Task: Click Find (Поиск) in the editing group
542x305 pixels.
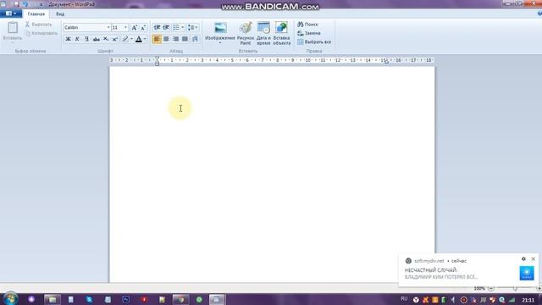Action: click(x=307, y=25)
